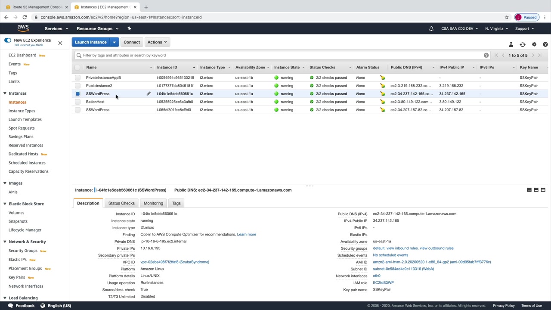Click the help question mark icon

(545, 45)
